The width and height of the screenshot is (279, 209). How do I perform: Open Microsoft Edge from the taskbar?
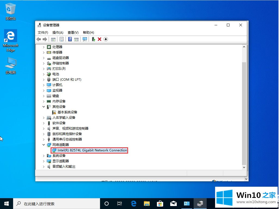tap(134, 204)
